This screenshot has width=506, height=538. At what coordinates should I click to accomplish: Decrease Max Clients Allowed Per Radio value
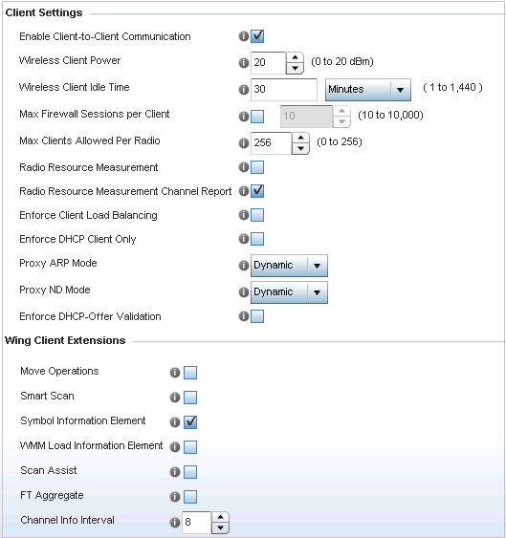[300, 148]
